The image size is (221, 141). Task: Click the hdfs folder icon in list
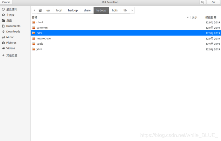(x=34, y=33)
